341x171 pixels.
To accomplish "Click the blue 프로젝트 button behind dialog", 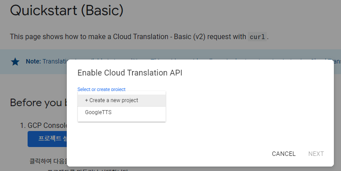I will pos(47,139).
